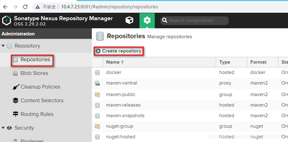
Task: Click the Blob Stores drive icon
Action: click(x=15, y=73)
